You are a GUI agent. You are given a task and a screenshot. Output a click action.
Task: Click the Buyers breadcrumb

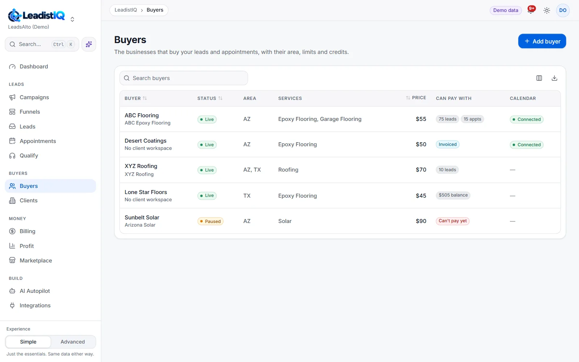coord(155,10)
